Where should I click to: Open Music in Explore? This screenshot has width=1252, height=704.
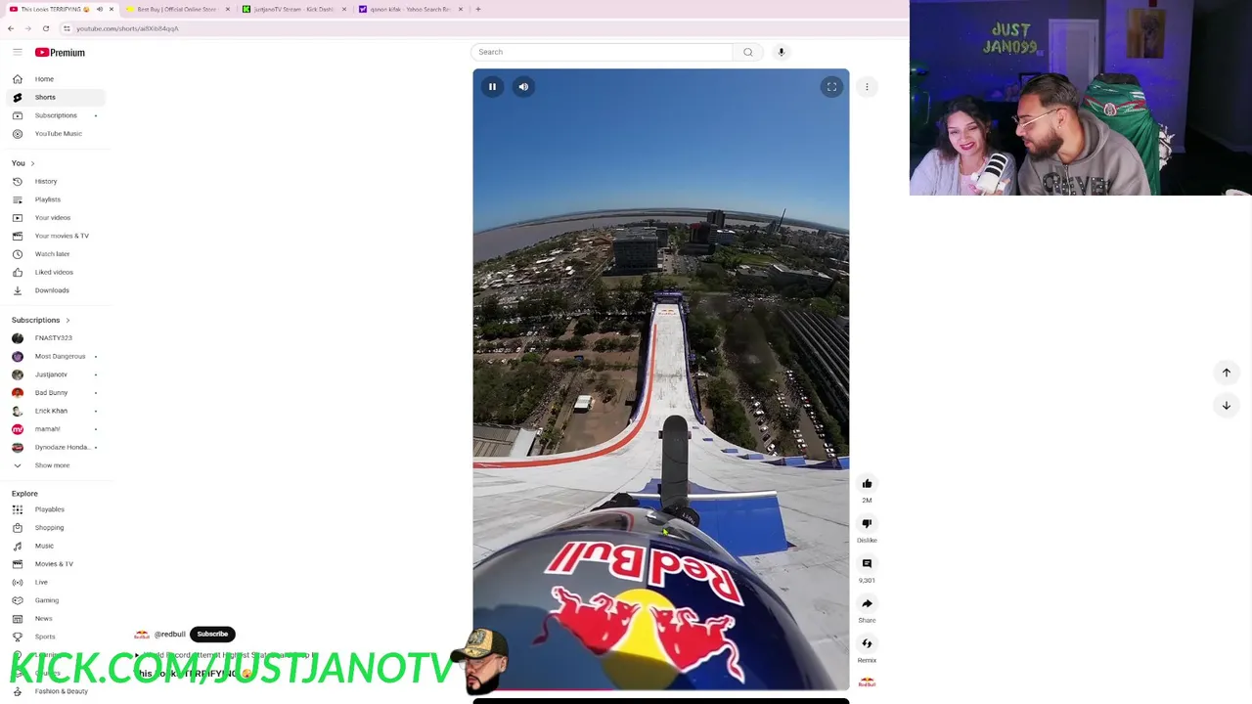54,546
